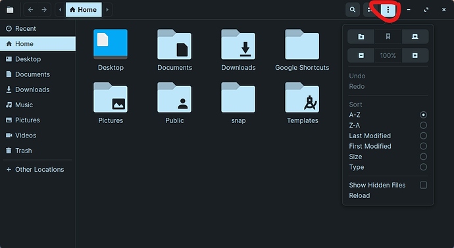Select the Pictures folder icon
Image resolution: width=454 pixels, height=248 pixels.
111,97
